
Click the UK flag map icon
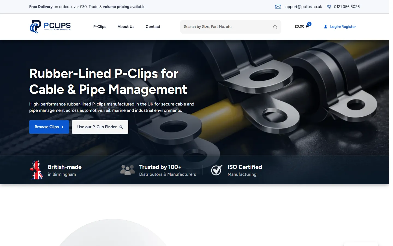(x=36, y=170)
